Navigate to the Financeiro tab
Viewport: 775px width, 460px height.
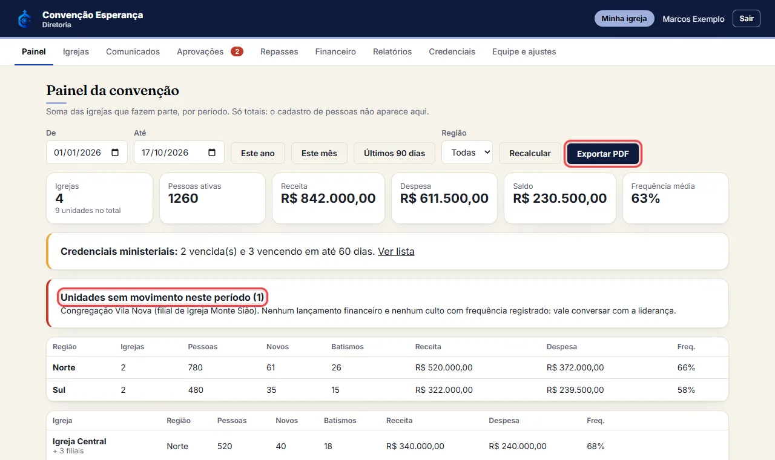pyautogui.click(x=335, y=51)
